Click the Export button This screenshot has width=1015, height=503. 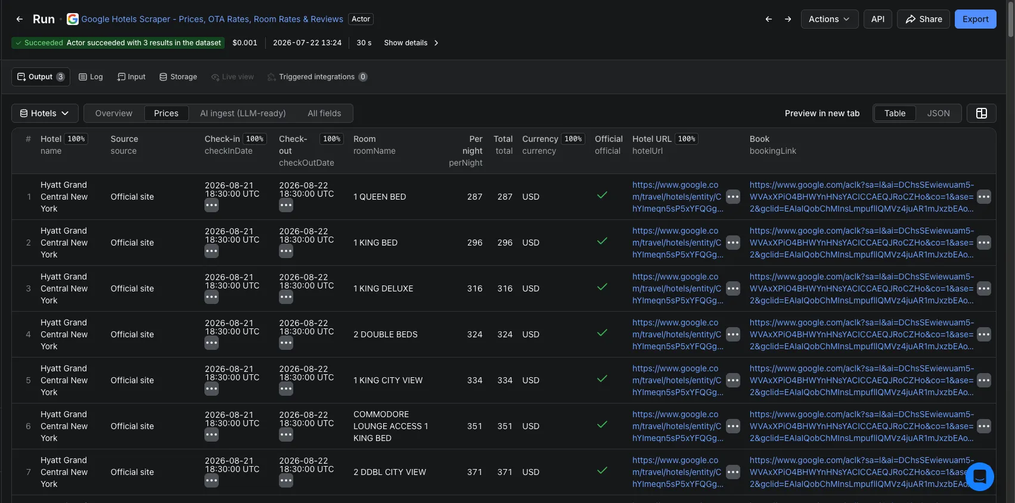[976, 19]
